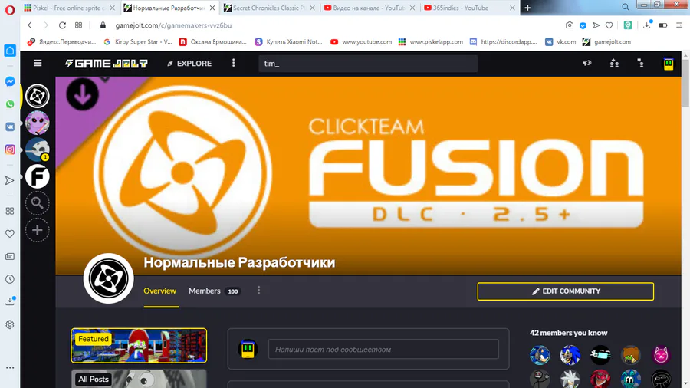
Task: Open the F logo community in sidebar
Action: [x=38, y=176]
